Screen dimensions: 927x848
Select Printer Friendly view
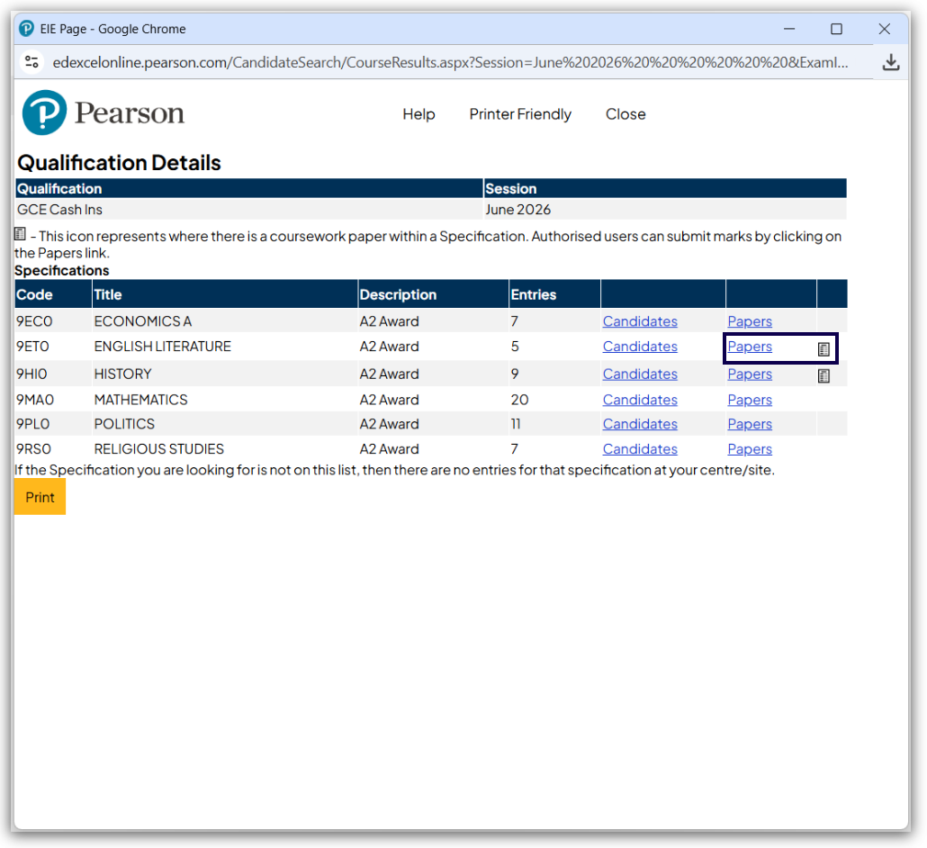point(520,114)
